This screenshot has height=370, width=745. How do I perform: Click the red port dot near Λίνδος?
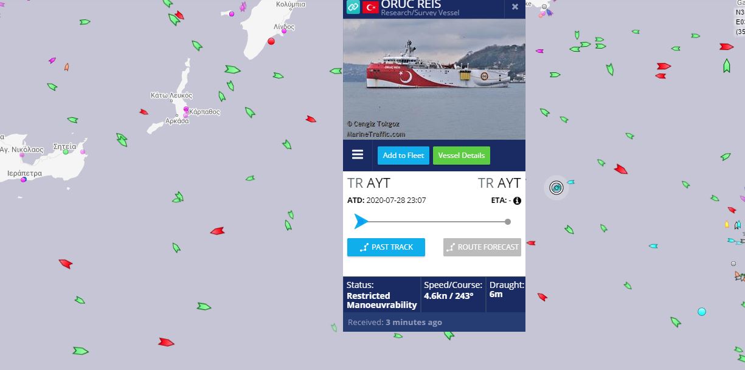coord(271,41)
